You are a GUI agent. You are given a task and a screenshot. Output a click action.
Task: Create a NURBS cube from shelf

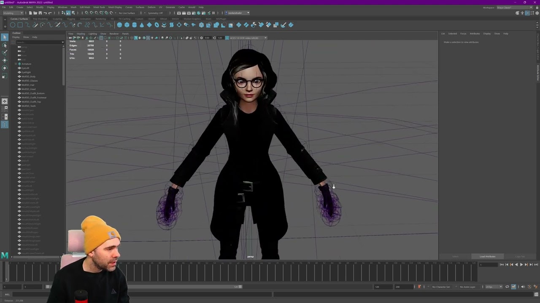coord(127,25)
